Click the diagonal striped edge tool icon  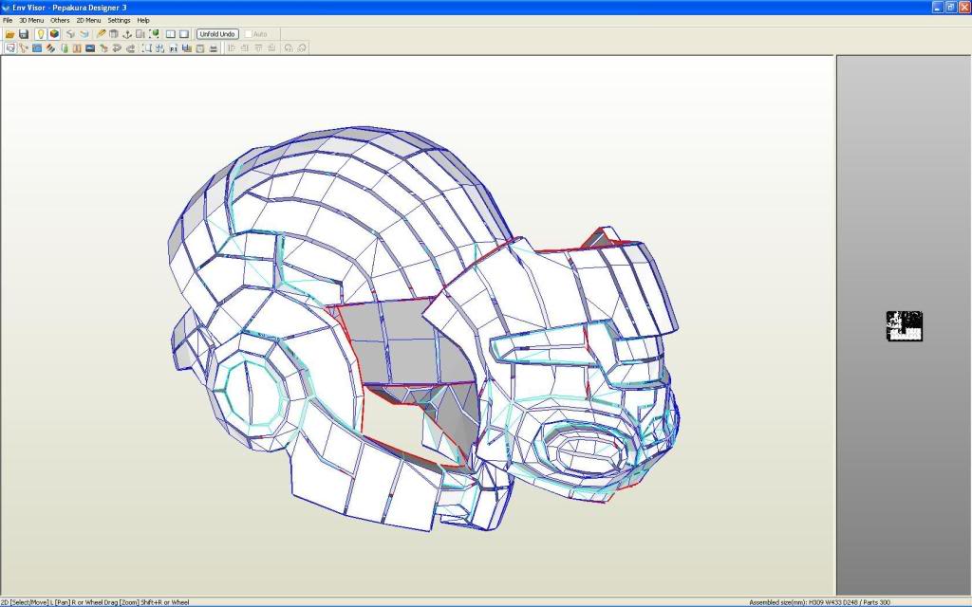pos(51,47)
